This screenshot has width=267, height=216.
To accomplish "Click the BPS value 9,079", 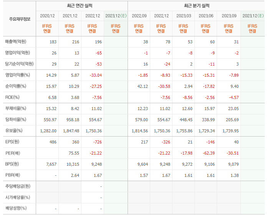I will pos(233,164).
